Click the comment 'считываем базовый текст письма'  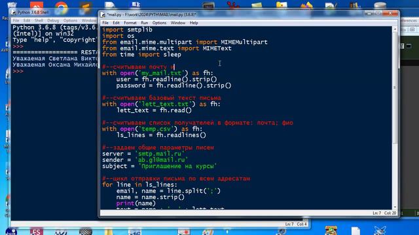(162, 98)
